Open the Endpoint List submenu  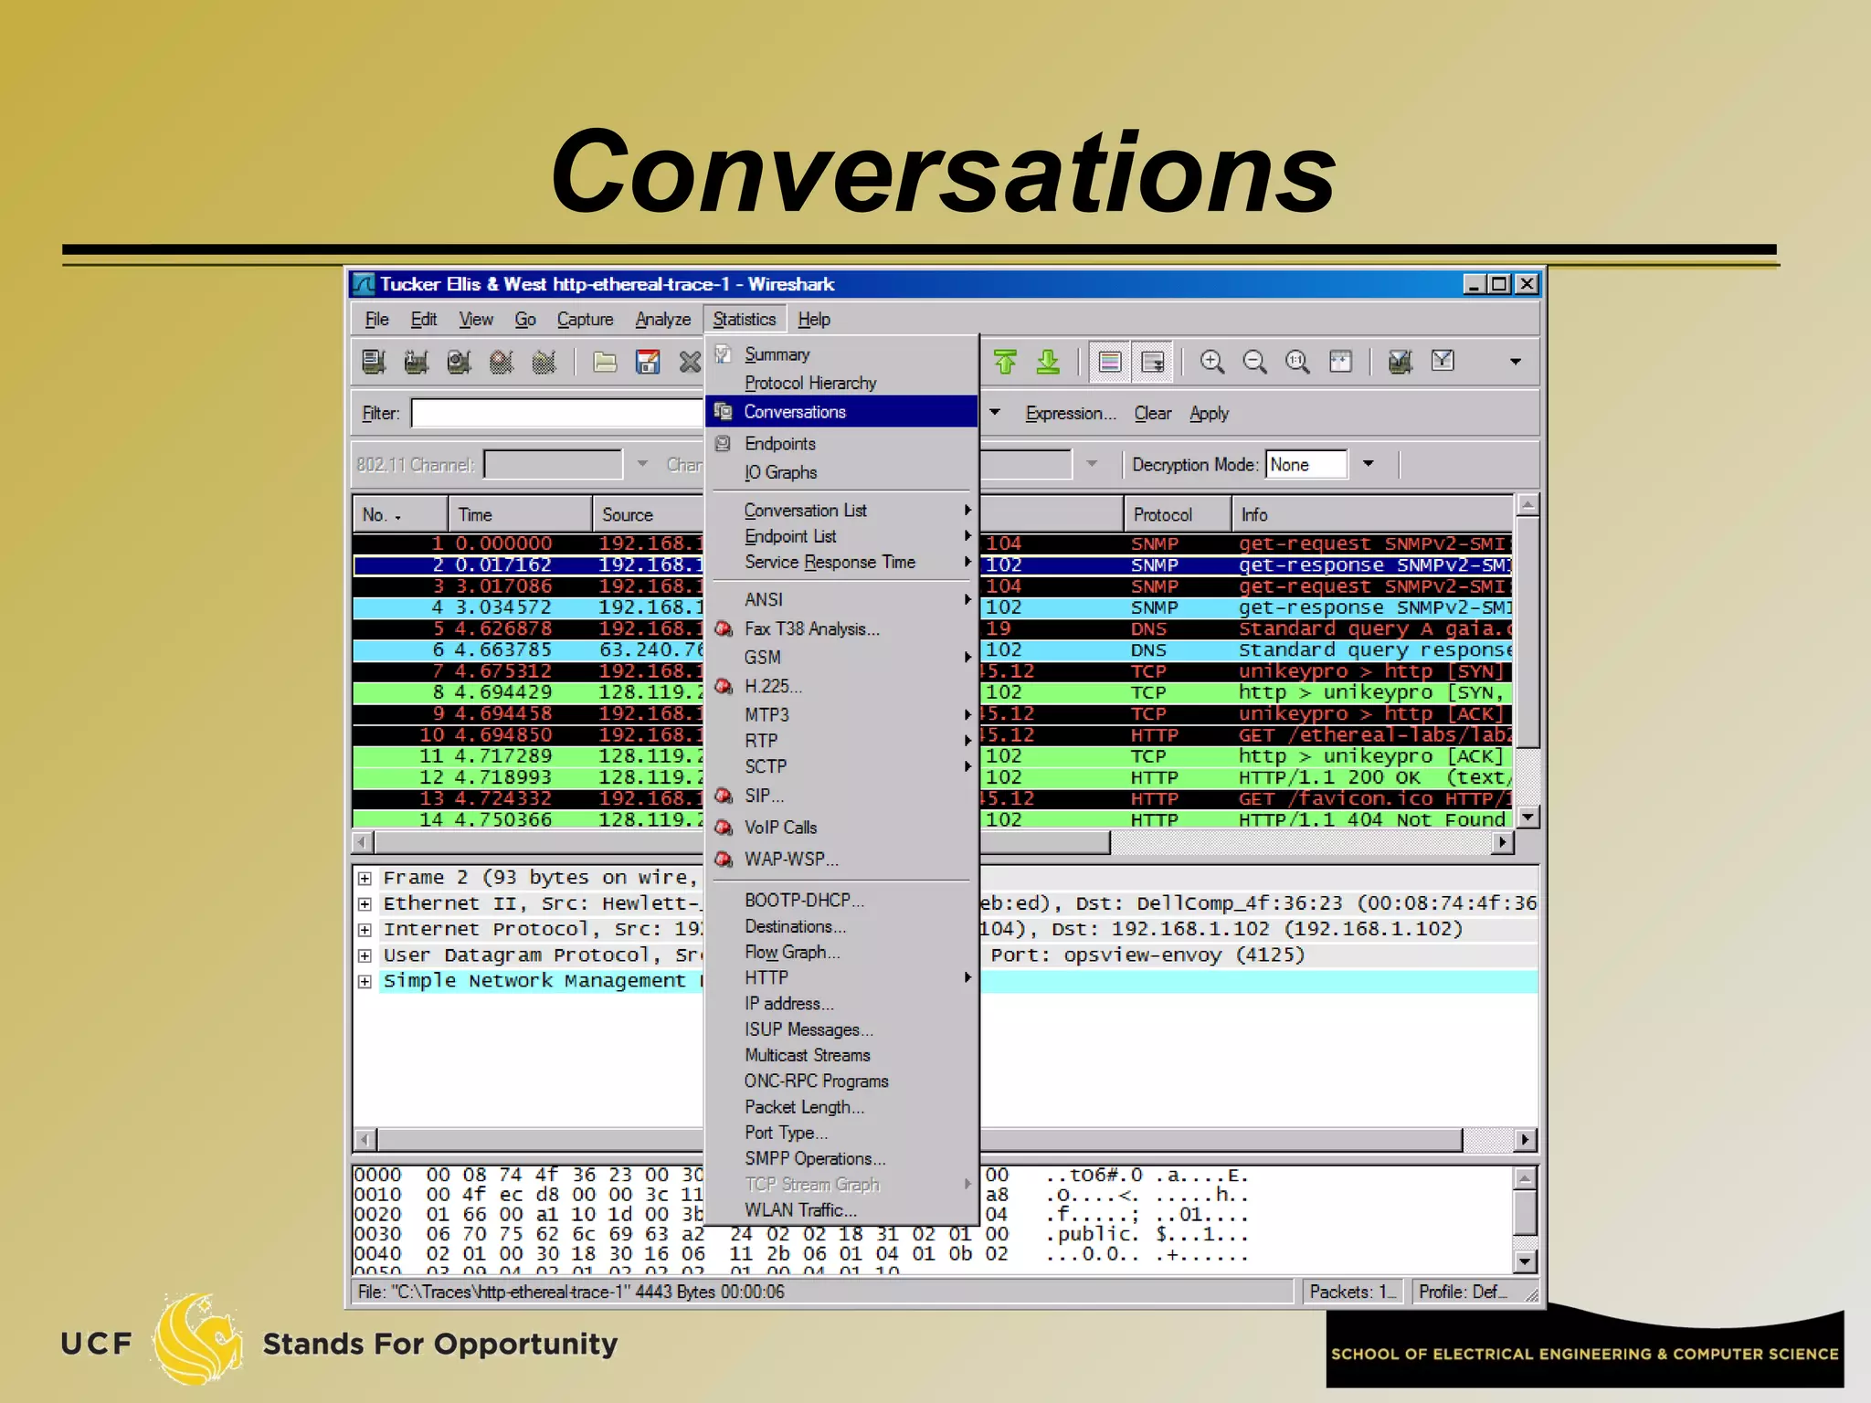[840, 537]
